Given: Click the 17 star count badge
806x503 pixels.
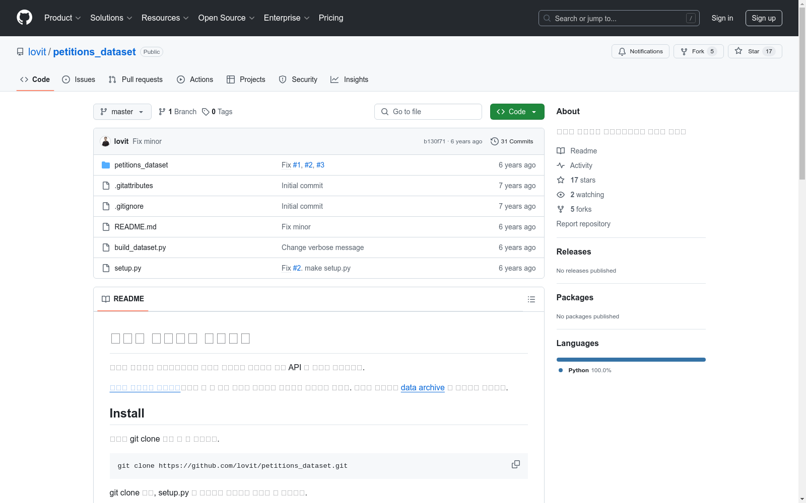Looking at the screenshot, I should (769, 51).
